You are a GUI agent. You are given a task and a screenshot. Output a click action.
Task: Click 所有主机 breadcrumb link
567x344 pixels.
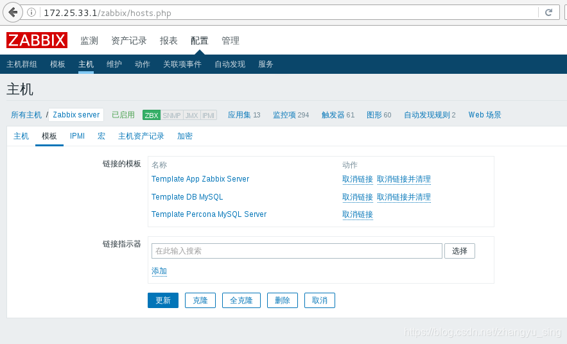point(26,115)
